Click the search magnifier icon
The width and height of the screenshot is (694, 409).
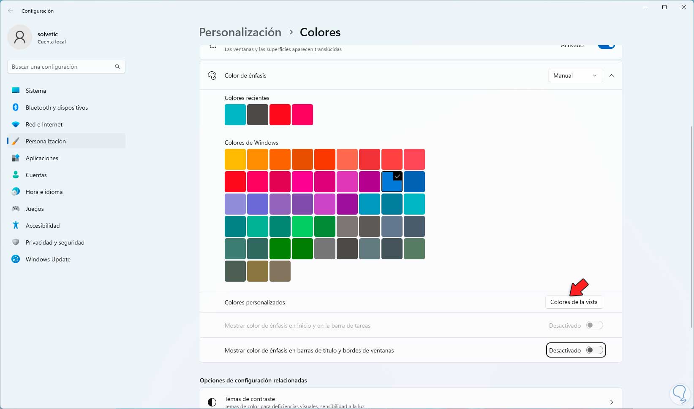(x=117, y=67)
